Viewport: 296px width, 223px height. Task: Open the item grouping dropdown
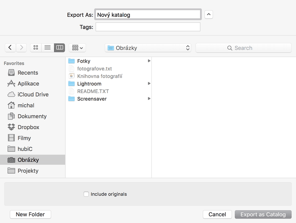tap(77, 48)
